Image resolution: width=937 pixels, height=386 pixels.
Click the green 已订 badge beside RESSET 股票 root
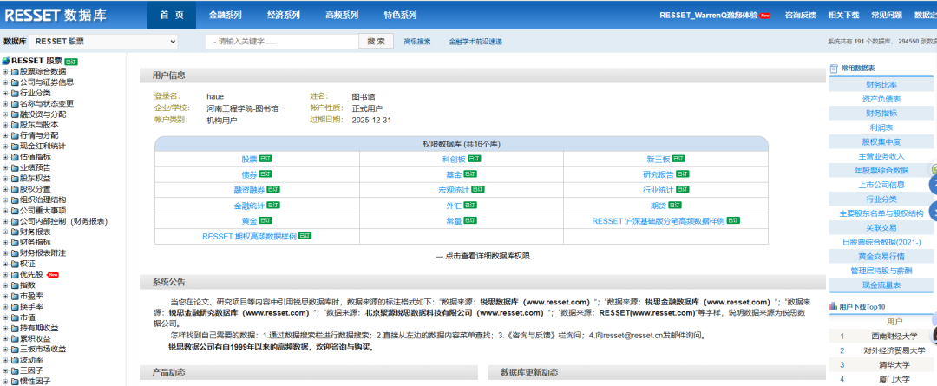(71, 62)
